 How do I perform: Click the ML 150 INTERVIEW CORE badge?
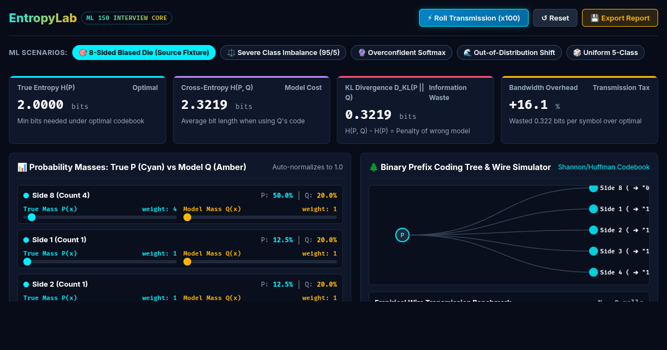pos(127,18)
